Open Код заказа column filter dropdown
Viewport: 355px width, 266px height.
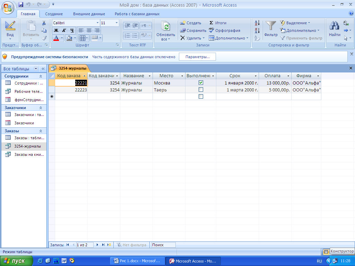click(85, 76)
